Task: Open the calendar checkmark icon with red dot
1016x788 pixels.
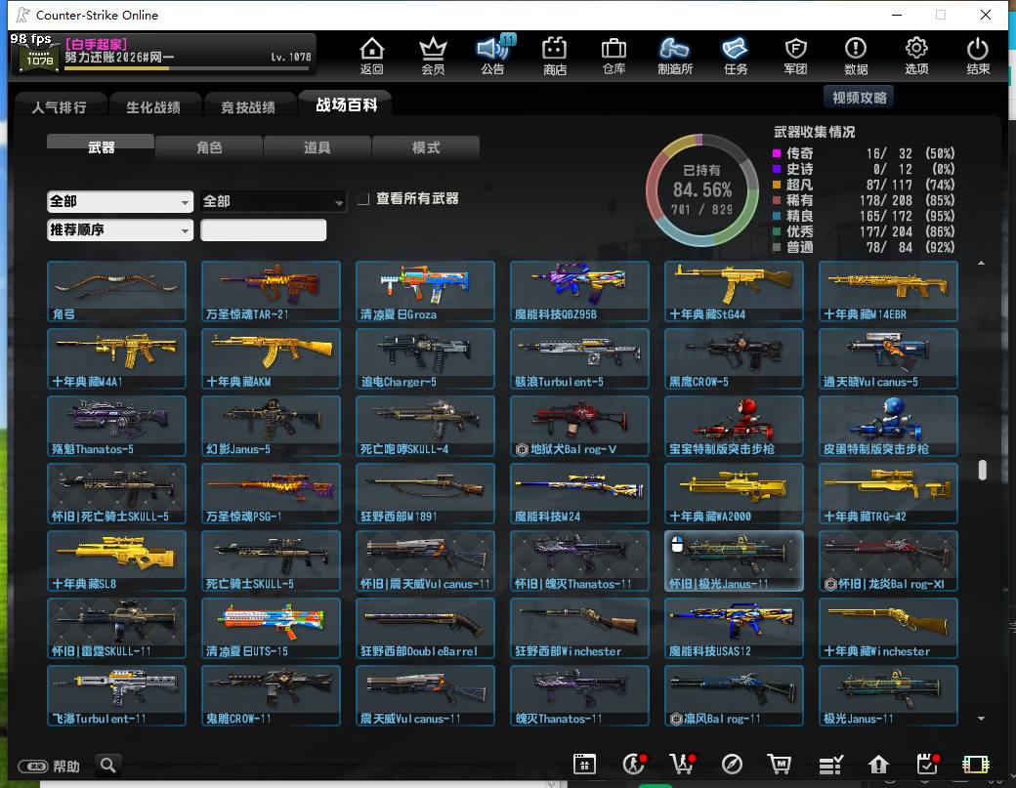Action: (928, 765)
